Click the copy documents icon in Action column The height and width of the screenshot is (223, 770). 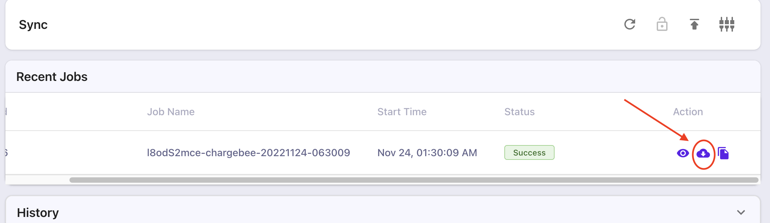pos(723,153)
